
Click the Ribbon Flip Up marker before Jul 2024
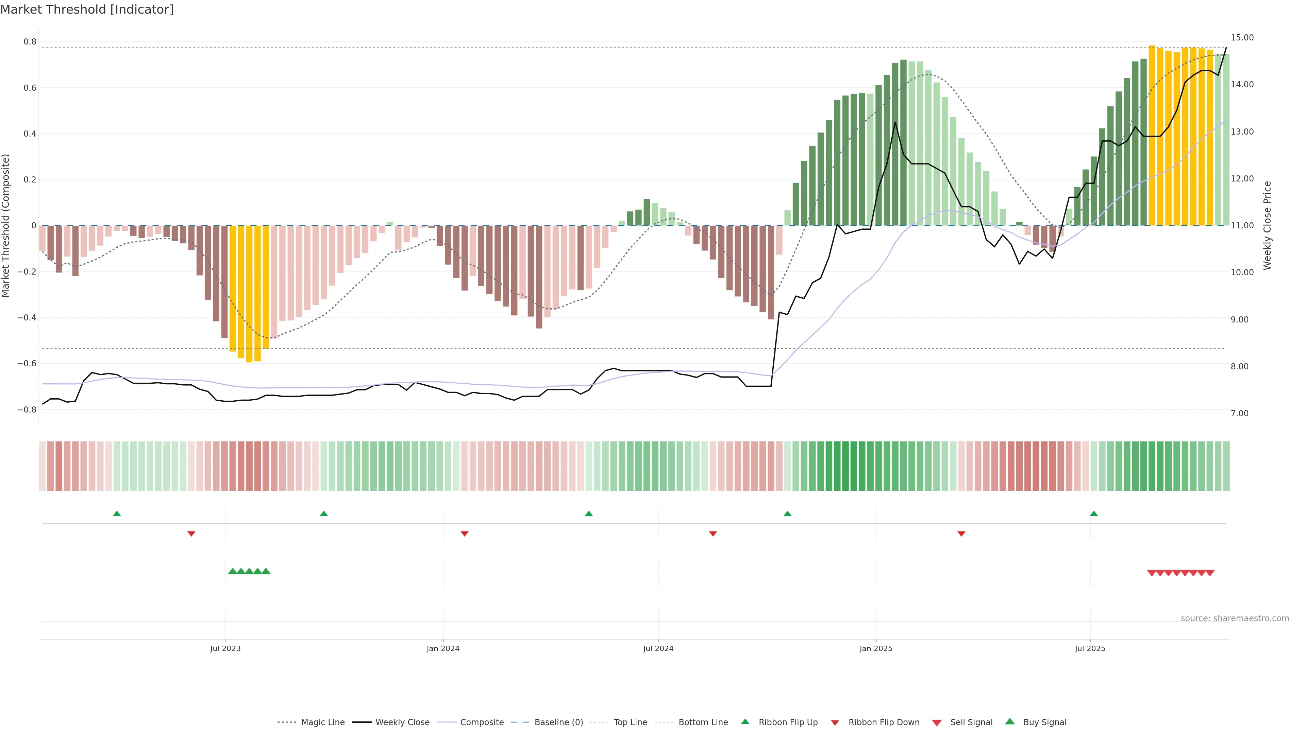point(589,514)
